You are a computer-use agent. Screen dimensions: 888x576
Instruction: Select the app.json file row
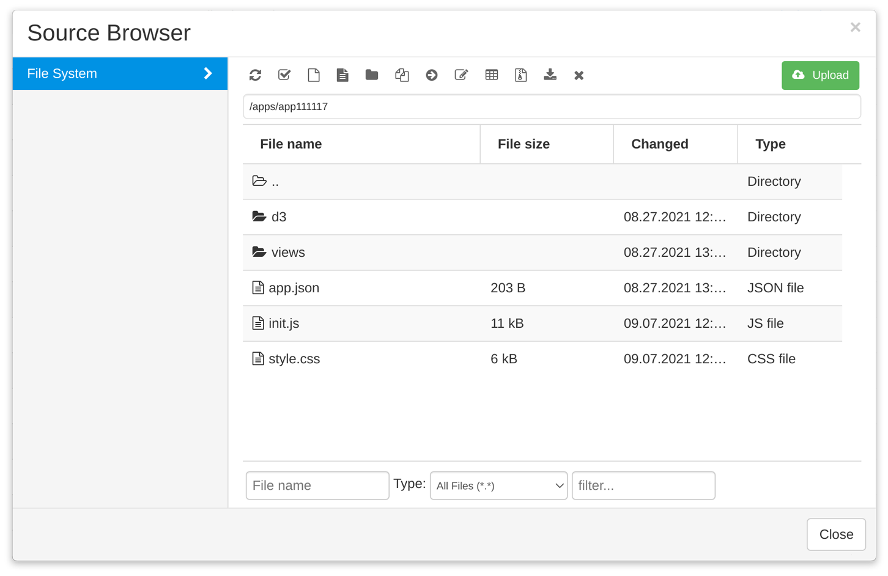294,288
